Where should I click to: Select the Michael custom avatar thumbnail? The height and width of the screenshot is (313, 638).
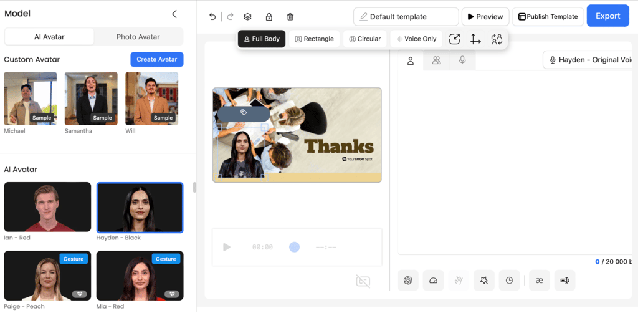(x=31, y=99)
